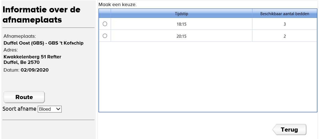
Task: Click the Soort afname label
Action: click(19, 109)
